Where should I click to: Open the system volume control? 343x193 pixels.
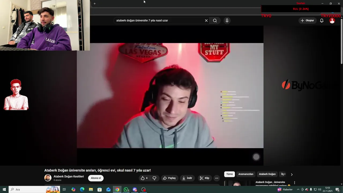pyautogui.click(x=319, y=190)
